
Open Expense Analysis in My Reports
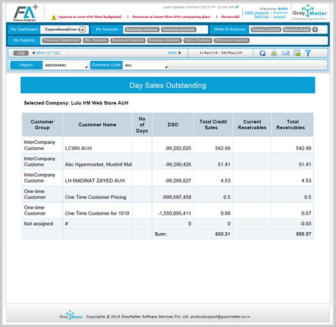(x=165, y=40)
